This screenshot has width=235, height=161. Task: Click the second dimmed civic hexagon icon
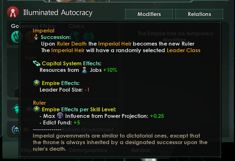tap(89, 37)
